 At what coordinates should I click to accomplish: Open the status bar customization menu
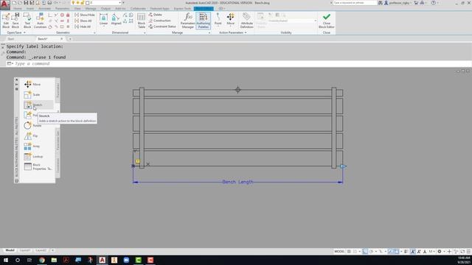point(468,251)
